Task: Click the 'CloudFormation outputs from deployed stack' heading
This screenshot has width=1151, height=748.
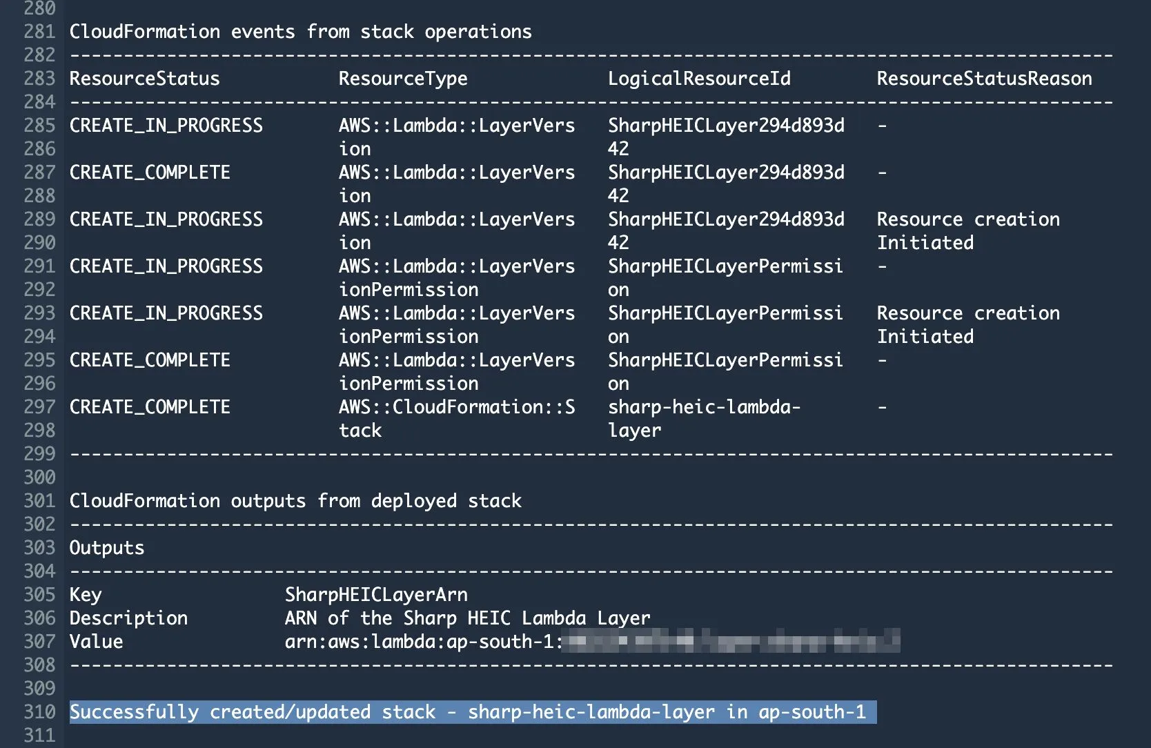Action: (x=295, y=501)
